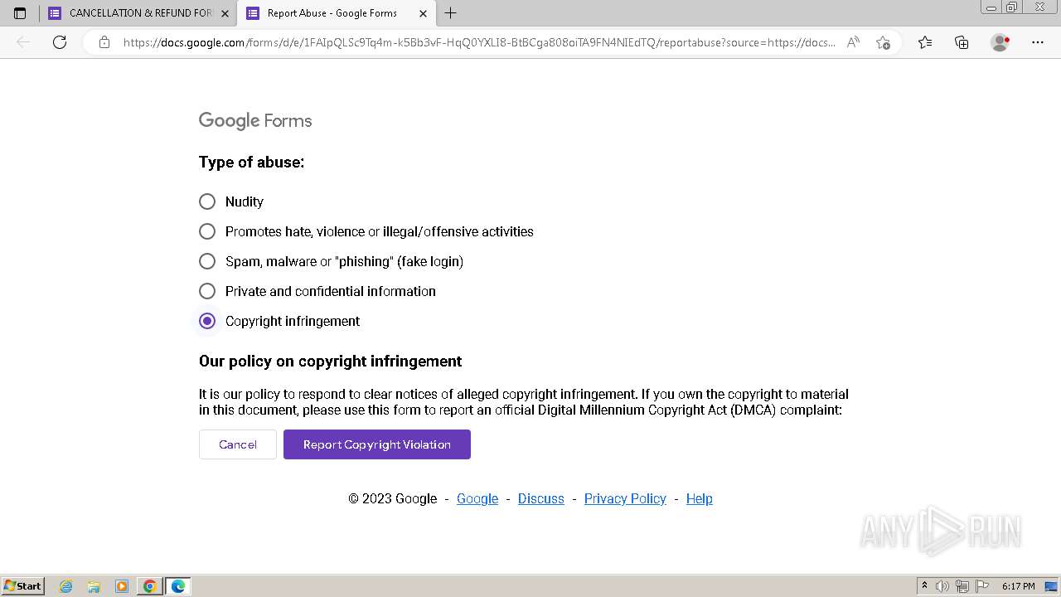Click the Google Forms logo
The image size is (1061, 597).
click(255, 121)
